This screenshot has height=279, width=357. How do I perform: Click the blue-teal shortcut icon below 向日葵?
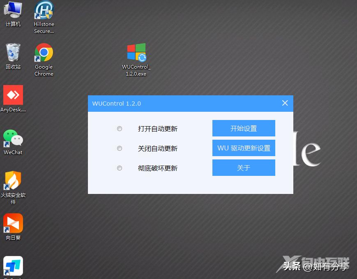point(13,266)
